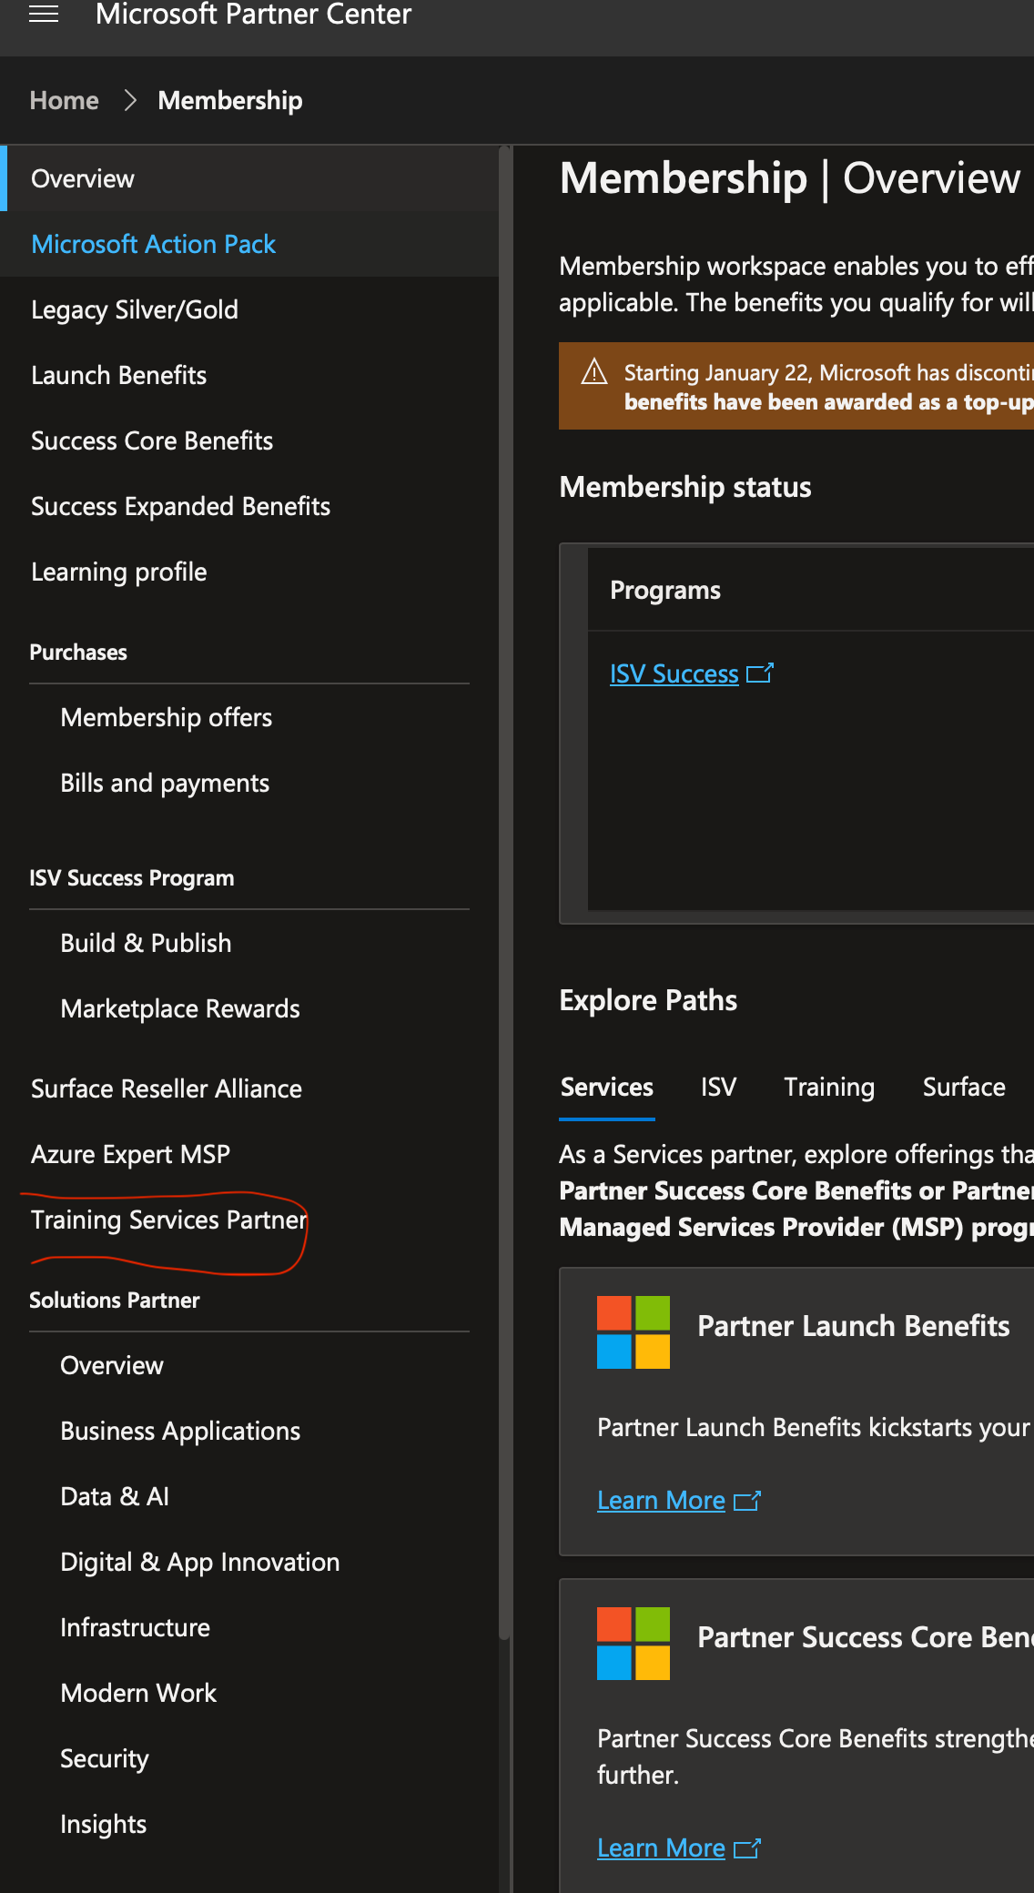This screenshot has width=1034, height=1893.
Task: Click the warning triangle icon in banner
Action: point(594,371)
